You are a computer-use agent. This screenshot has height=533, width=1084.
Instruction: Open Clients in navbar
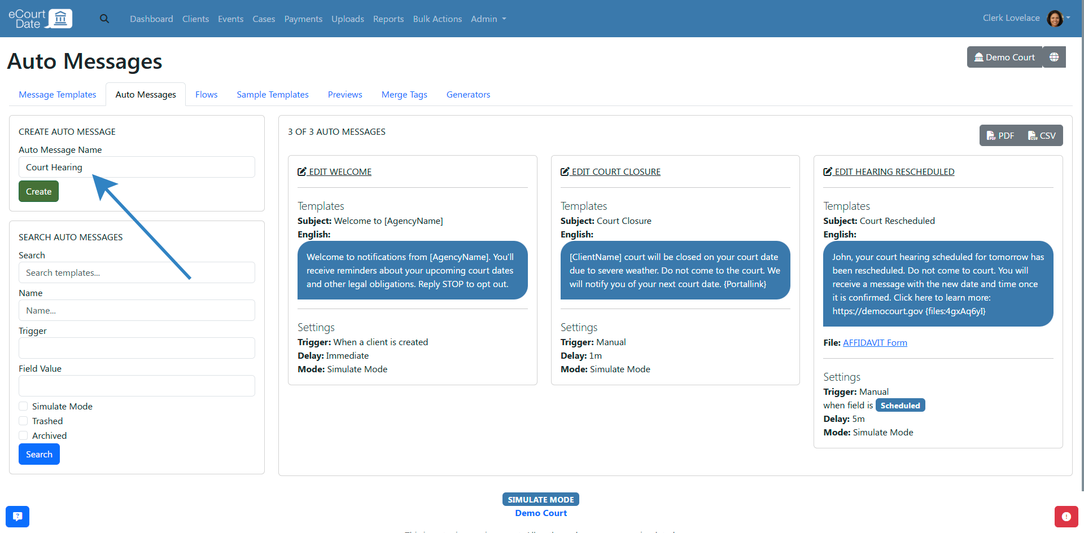point(195,19)
